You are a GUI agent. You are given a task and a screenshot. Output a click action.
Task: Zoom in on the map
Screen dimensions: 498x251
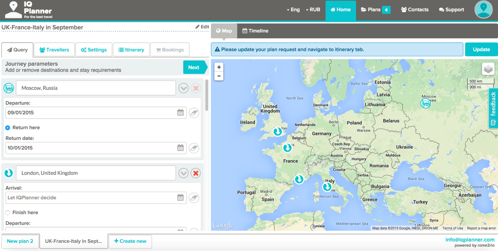(219, 67)
